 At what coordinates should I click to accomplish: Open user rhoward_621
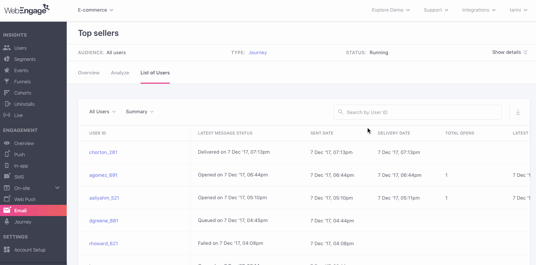tap(103, 244)
